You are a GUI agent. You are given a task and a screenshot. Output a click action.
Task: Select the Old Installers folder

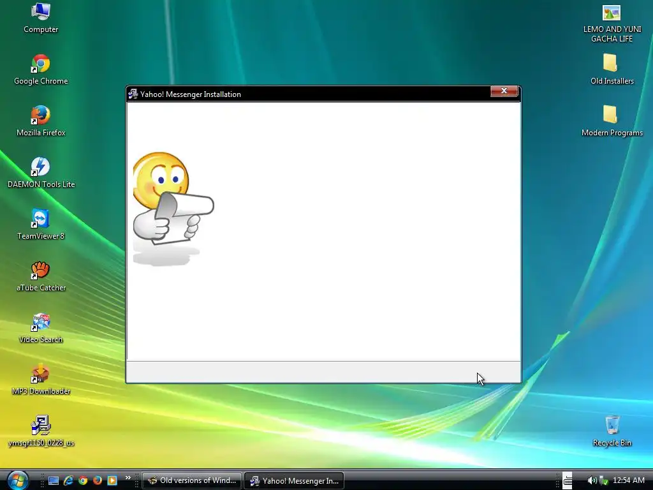tap(612, 70)
